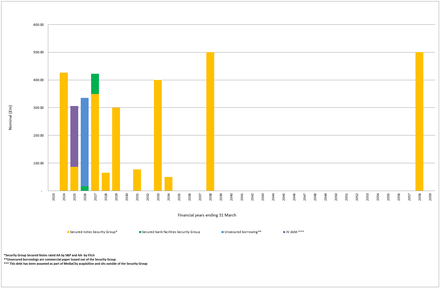The height and width of the screenshot is (288, 441).
Task: Select the 'Financial years ending 31 March' axis title
Action: 207,215
